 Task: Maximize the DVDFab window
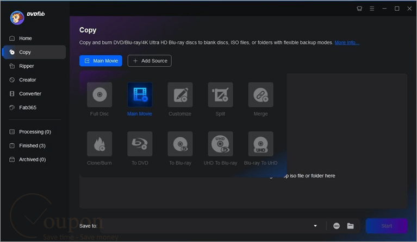(x=397, y=9)
